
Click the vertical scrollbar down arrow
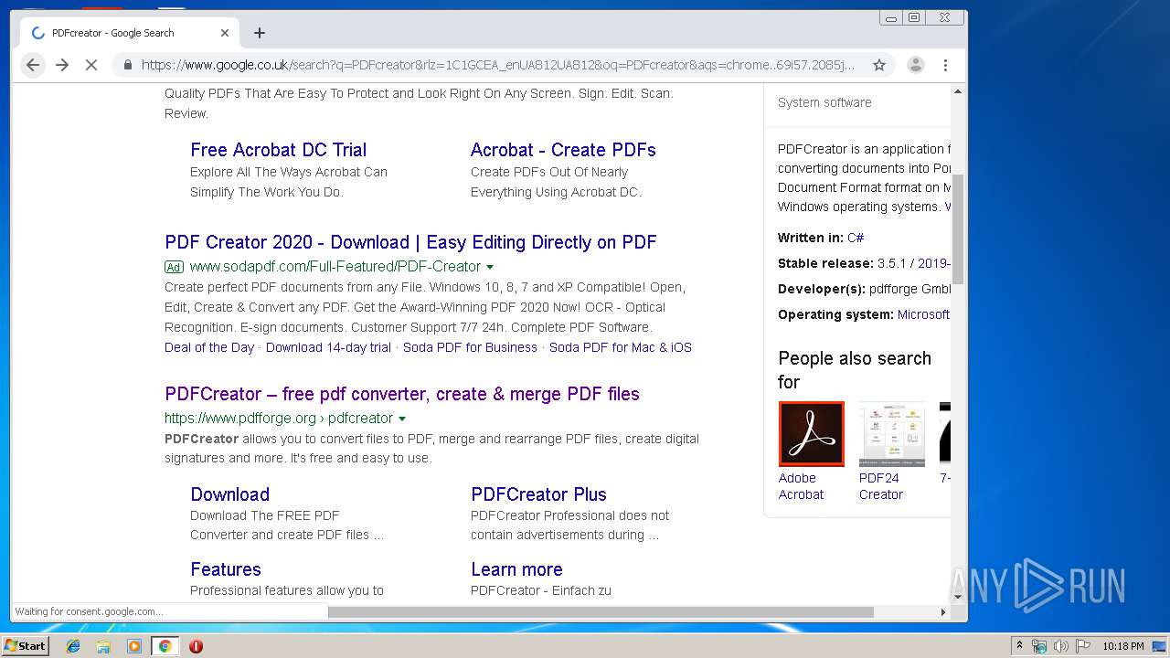pos(958,597)
